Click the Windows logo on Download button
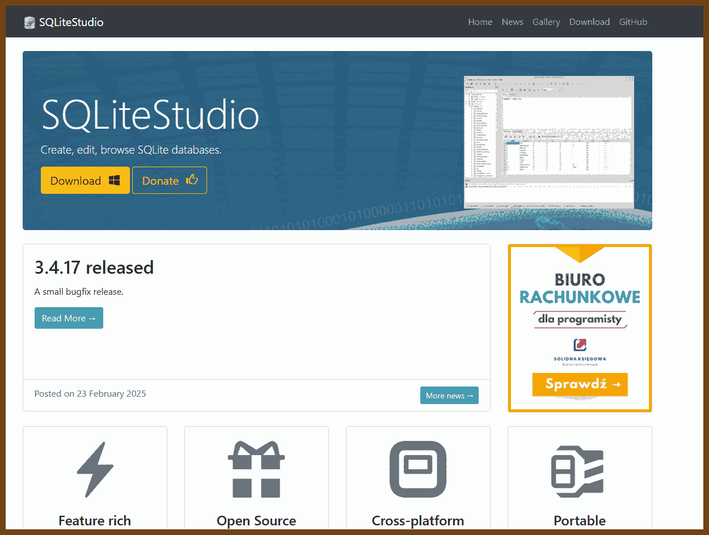The image size is (709, 535). (114, 180)
